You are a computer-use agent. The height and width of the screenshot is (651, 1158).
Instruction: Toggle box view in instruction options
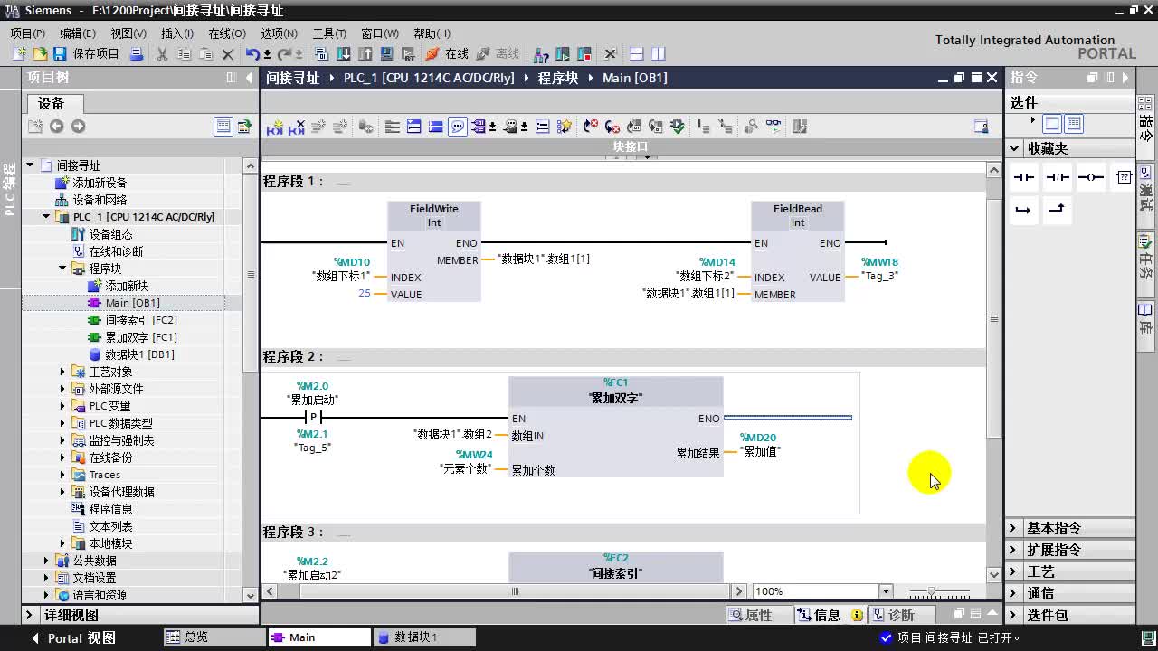click(1052, 124)
